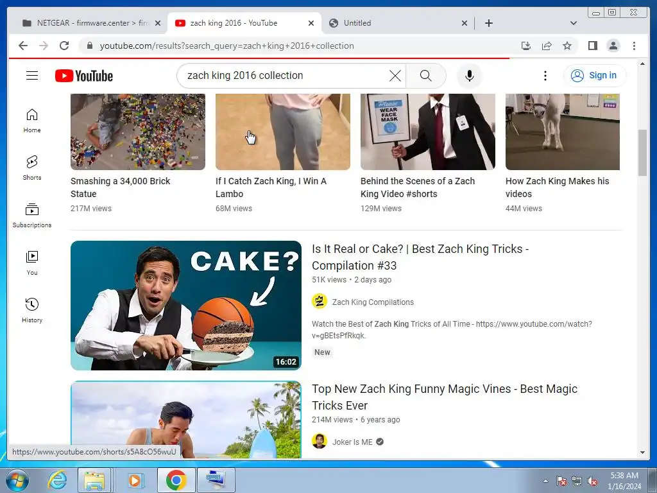
Task: Open the Action Center flag icon
Action: coord(561,481)
